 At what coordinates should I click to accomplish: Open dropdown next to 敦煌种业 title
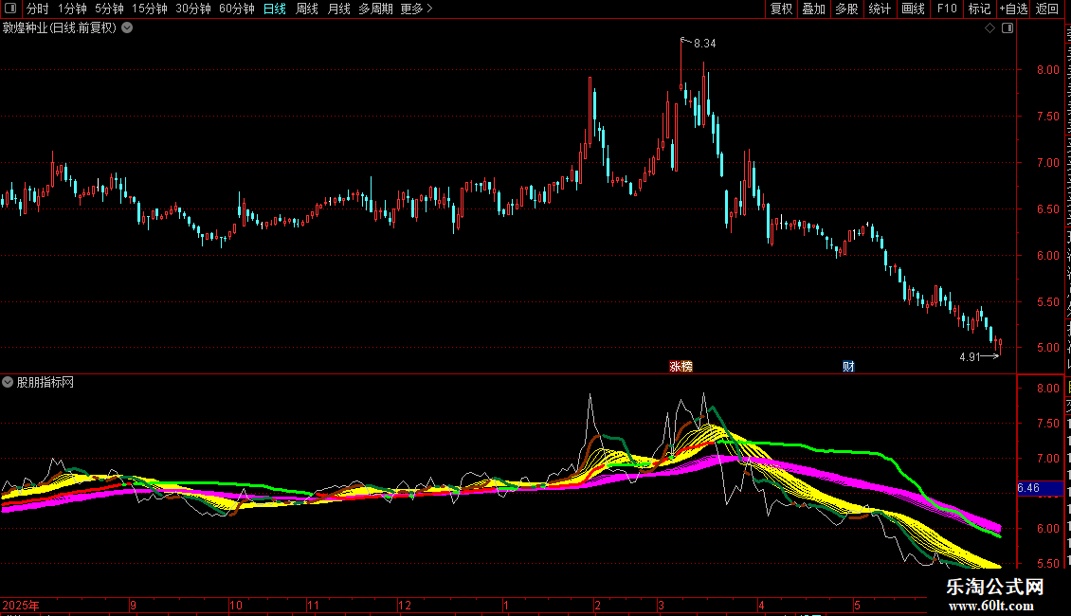tap(127, 28)
